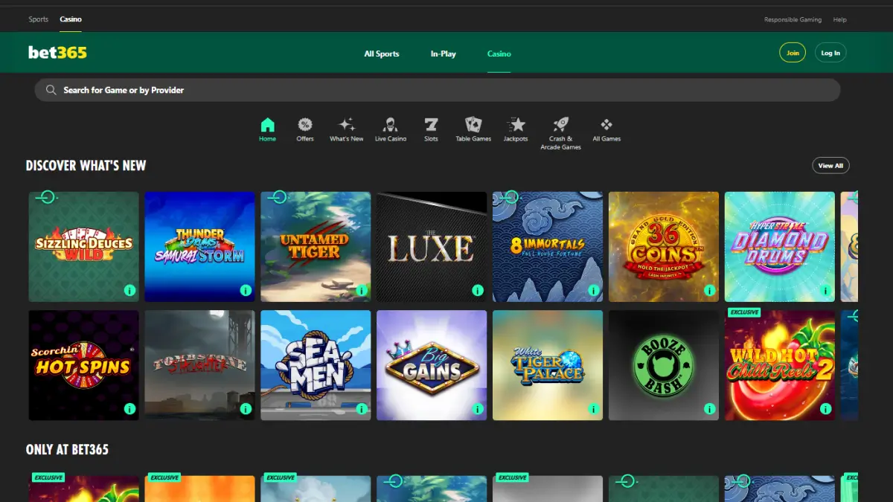This screenshot has height=502, width=893.
Task: Focus the Search for Game or by Provider field
Action: pos(438,90)
